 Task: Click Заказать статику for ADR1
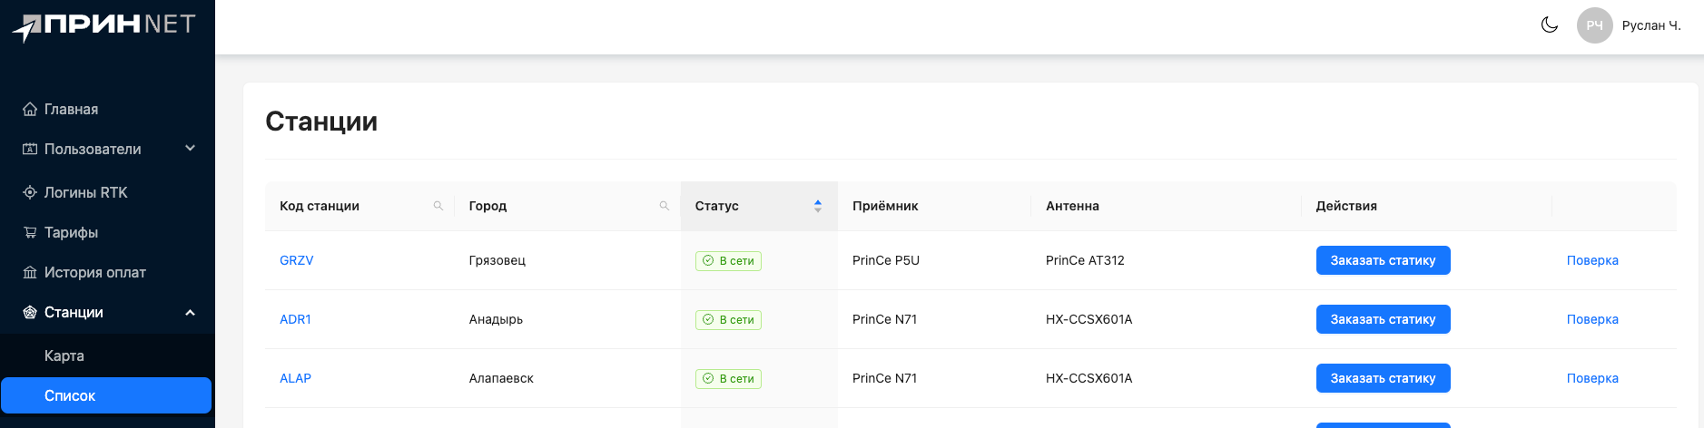tap(1384, 319)
